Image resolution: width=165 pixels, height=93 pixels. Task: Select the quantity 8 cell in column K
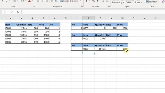pos(100,28)
